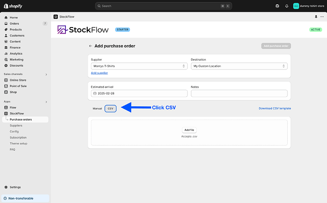This screenshot has height=203, width=327.
Task: Expand the Sales channels section
Action: point(46,74)
